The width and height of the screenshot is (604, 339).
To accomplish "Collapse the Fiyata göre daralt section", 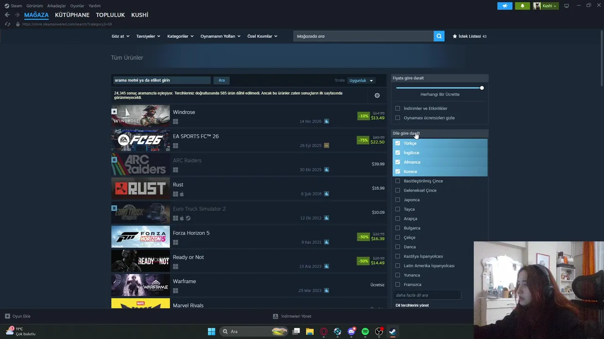I will (x=440, y=78).
